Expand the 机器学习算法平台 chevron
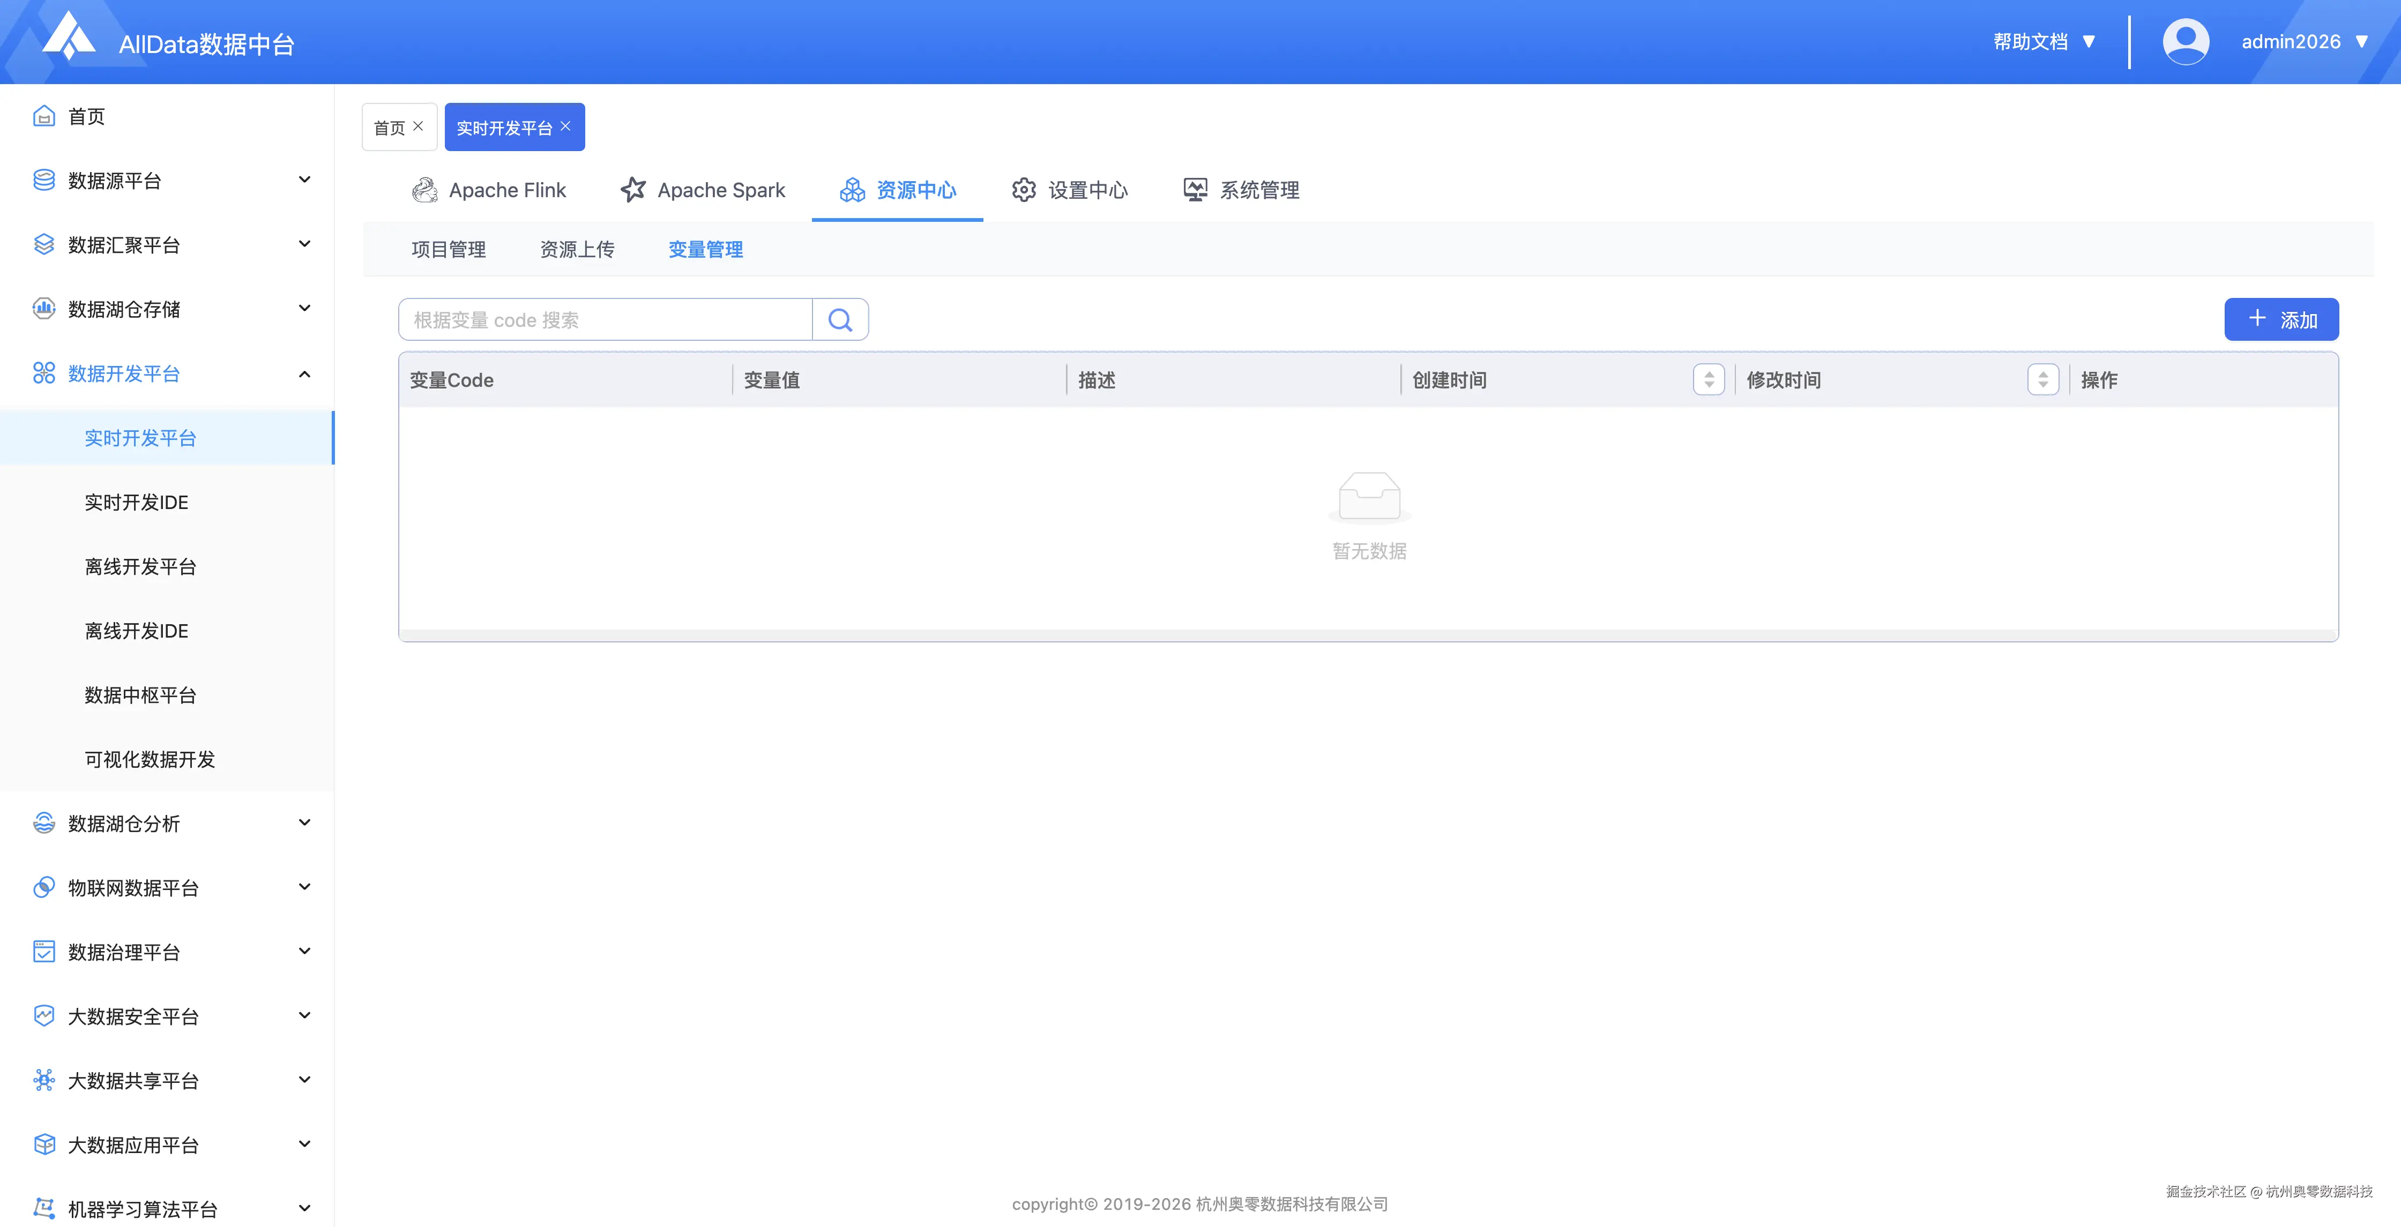 (304, 1208)
